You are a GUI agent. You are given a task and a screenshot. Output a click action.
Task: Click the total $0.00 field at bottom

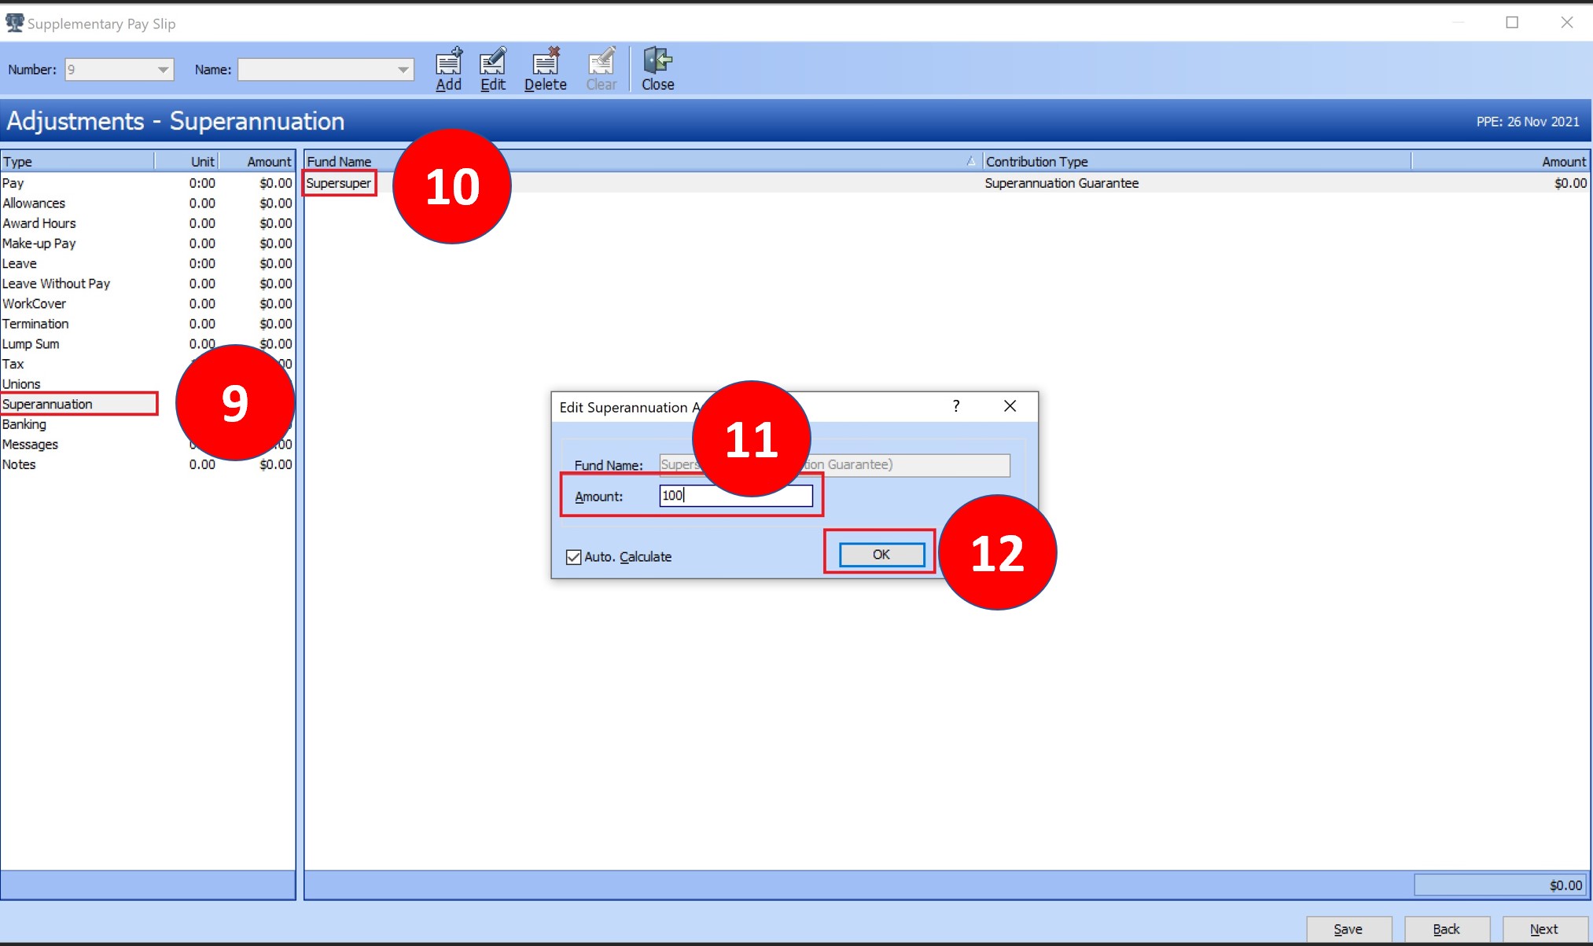tap(1500, 885)
